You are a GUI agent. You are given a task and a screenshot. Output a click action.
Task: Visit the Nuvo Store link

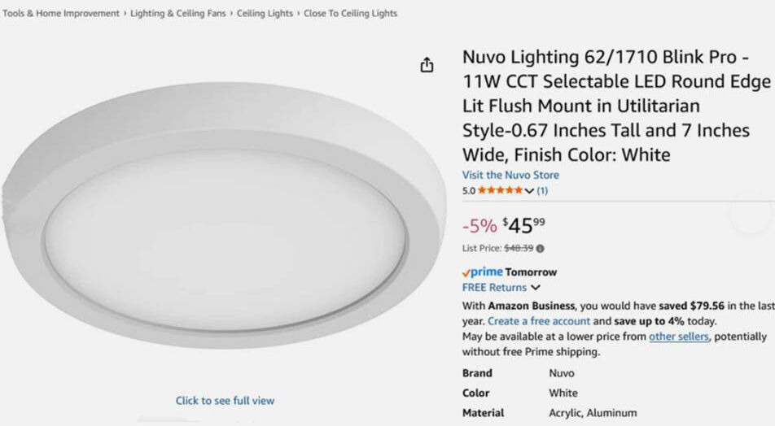[x=510, y=175]
